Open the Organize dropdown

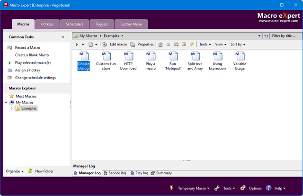[15, 171]
